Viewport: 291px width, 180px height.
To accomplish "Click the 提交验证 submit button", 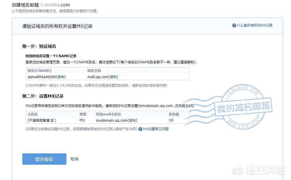I will [44, 159].
